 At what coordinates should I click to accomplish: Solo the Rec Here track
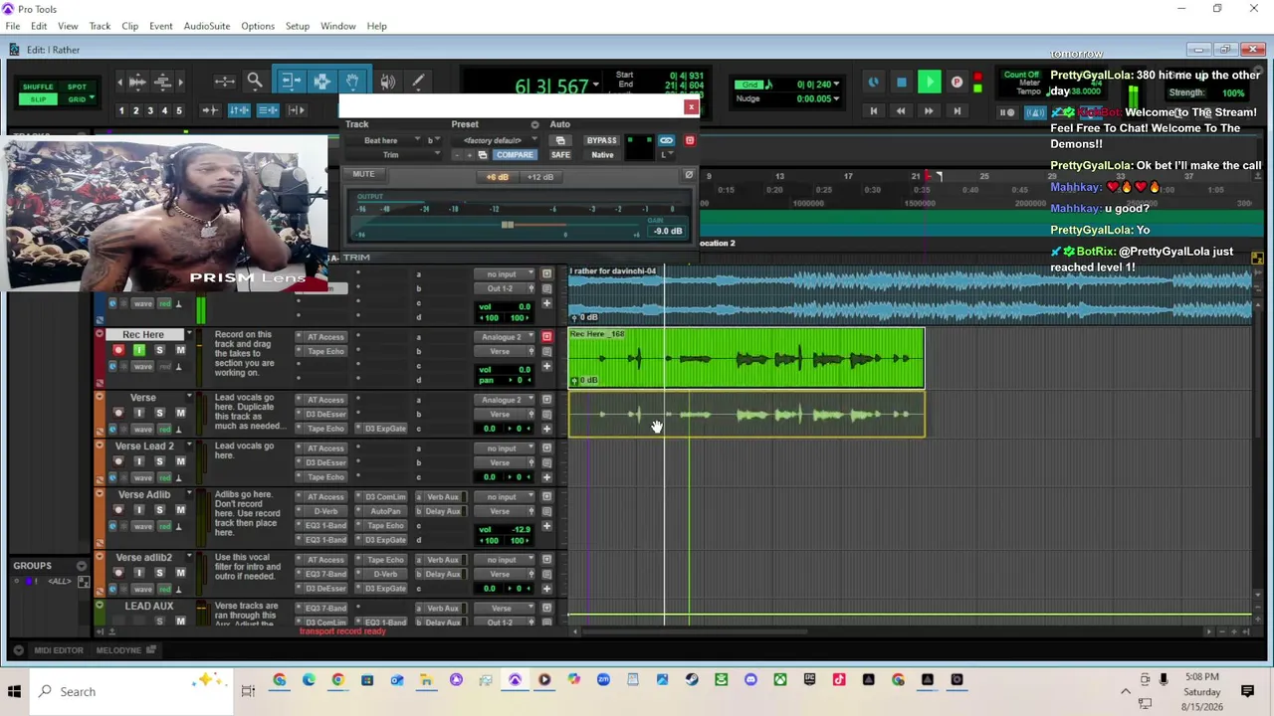coord(159,350)
